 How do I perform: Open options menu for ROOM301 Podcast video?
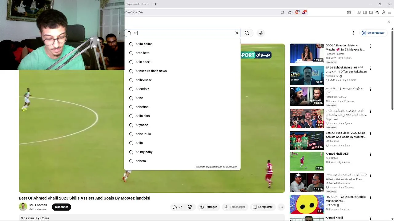tap(371, 89)
